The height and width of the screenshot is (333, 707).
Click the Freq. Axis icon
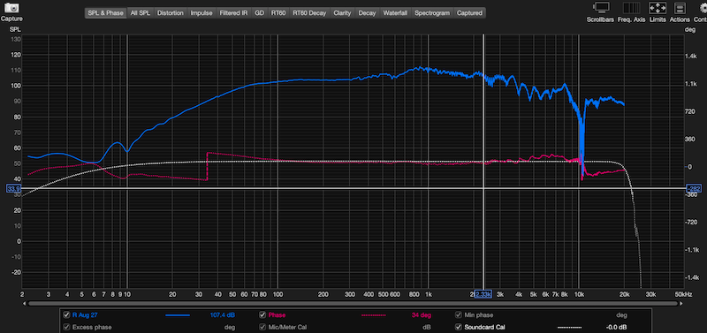click(x=631, y=8)
